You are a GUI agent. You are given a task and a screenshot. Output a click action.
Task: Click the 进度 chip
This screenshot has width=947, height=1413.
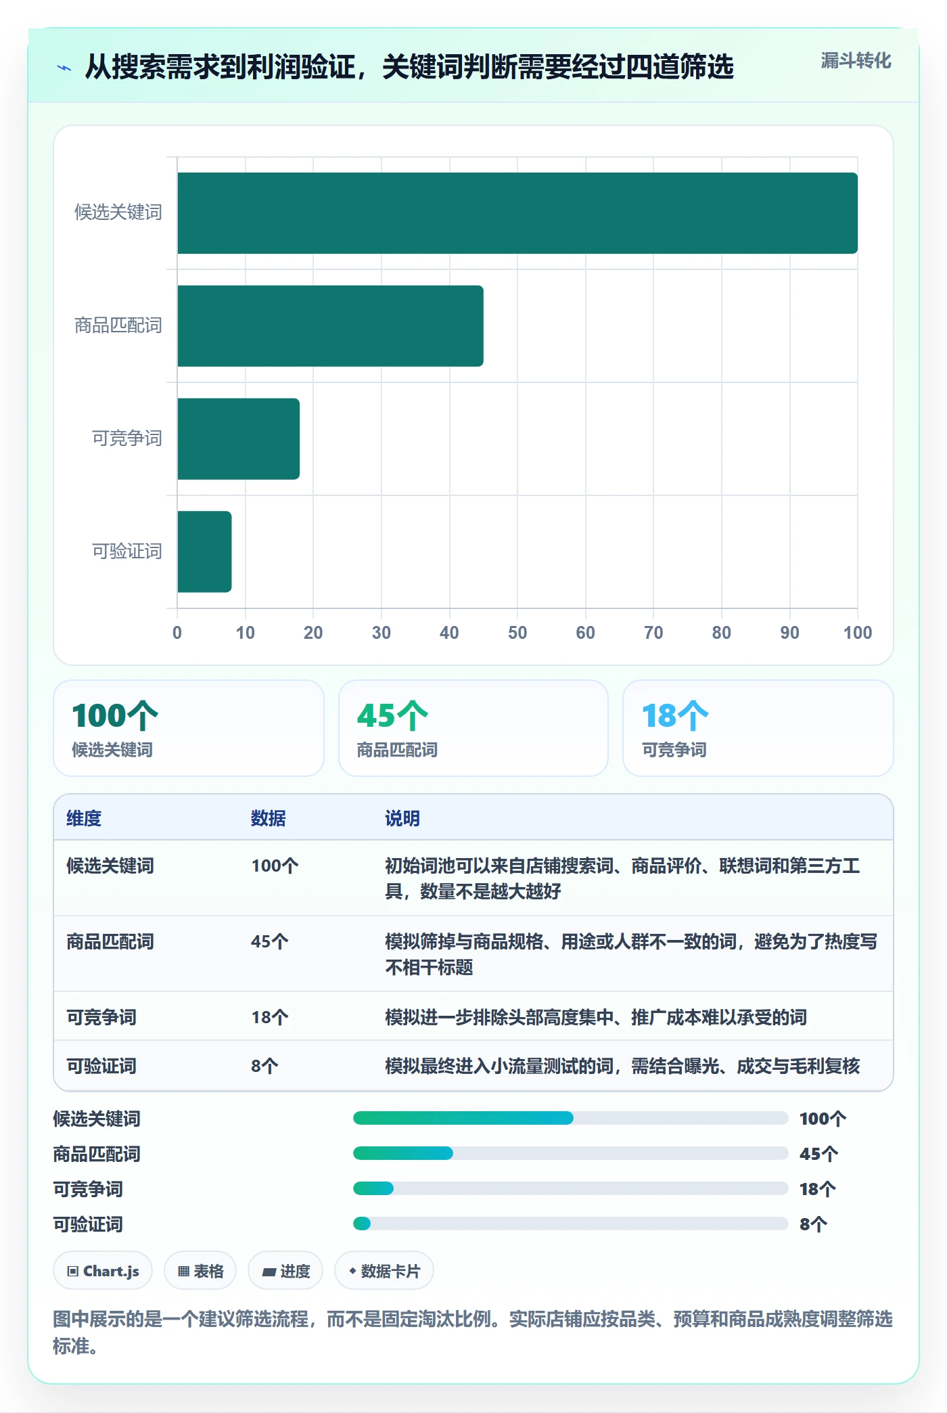[x=285, y=1271]
